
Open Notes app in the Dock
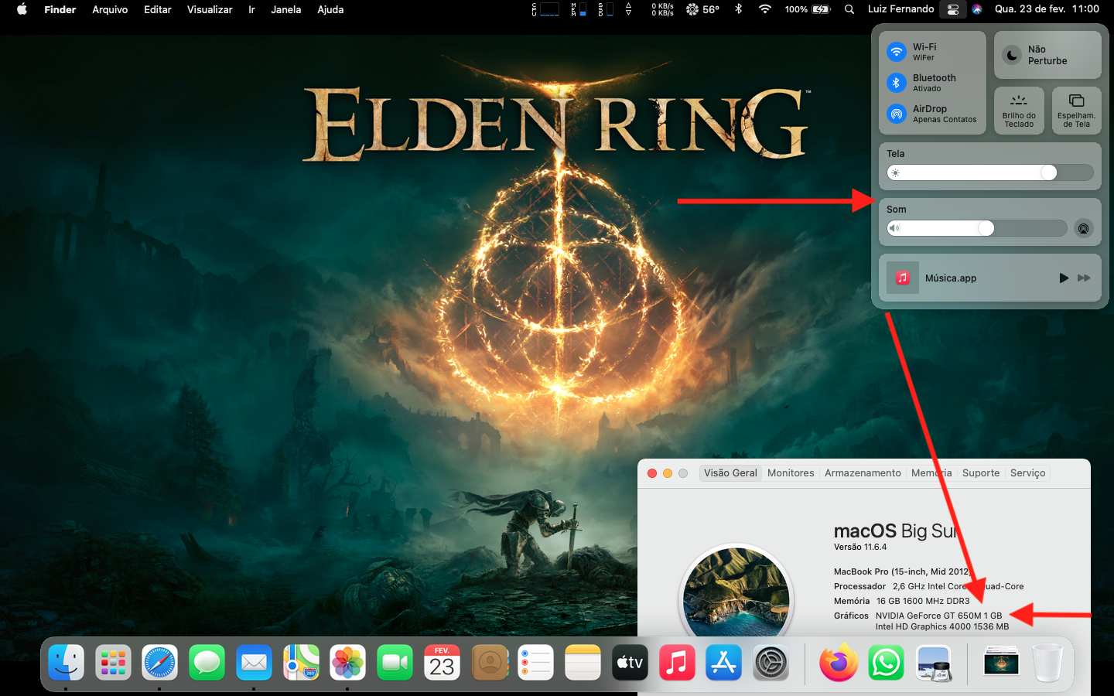[583, 663]
